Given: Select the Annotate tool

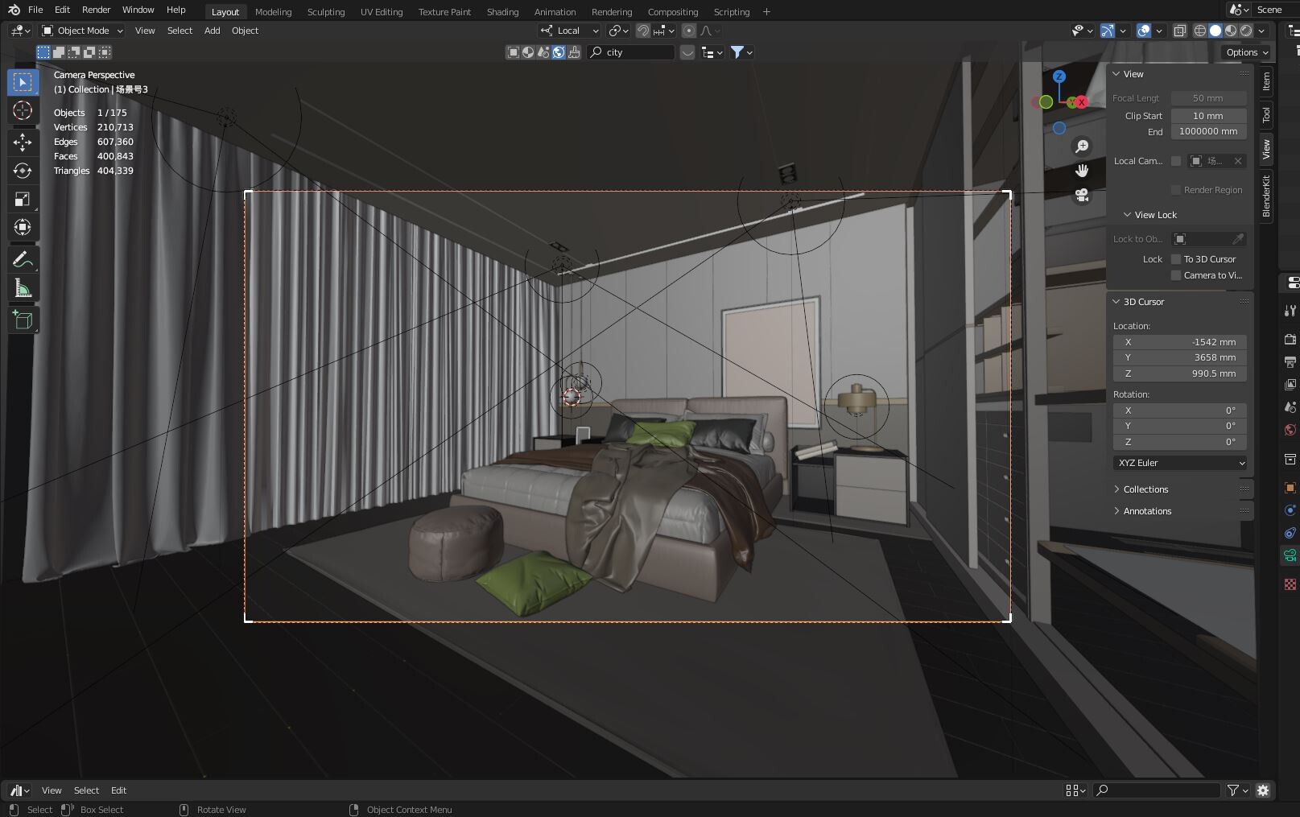Looking at the screenshot, I should tap(23, 258).
